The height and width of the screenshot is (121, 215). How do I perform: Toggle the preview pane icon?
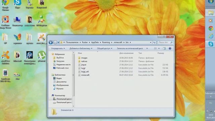(x=164, y=48)
